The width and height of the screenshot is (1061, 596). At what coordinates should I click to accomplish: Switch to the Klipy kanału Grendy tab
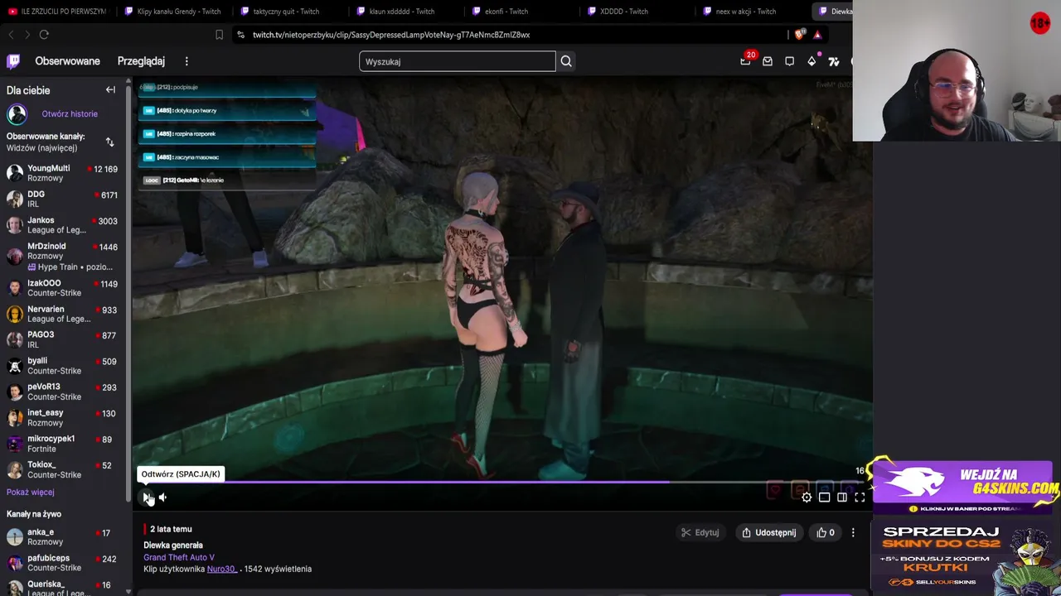pyautogui.click(x=174, y=12)
